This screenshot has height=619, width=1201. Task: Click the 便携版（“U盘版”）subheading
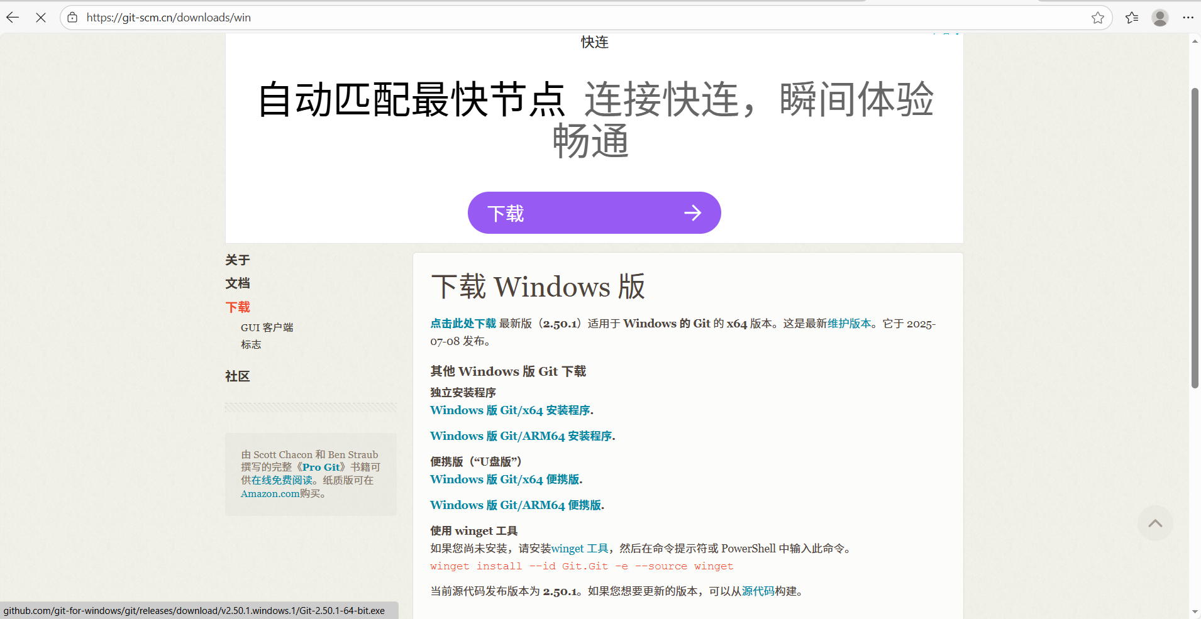point(477,462)
